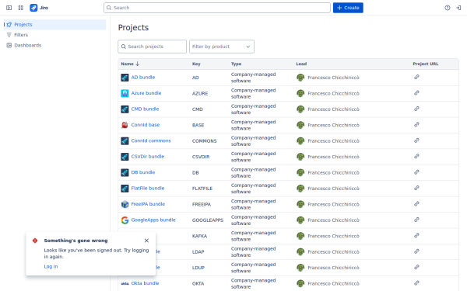Open the FreeIPA bundle URL link icon

pyautogui.click(x=416, y=204)
